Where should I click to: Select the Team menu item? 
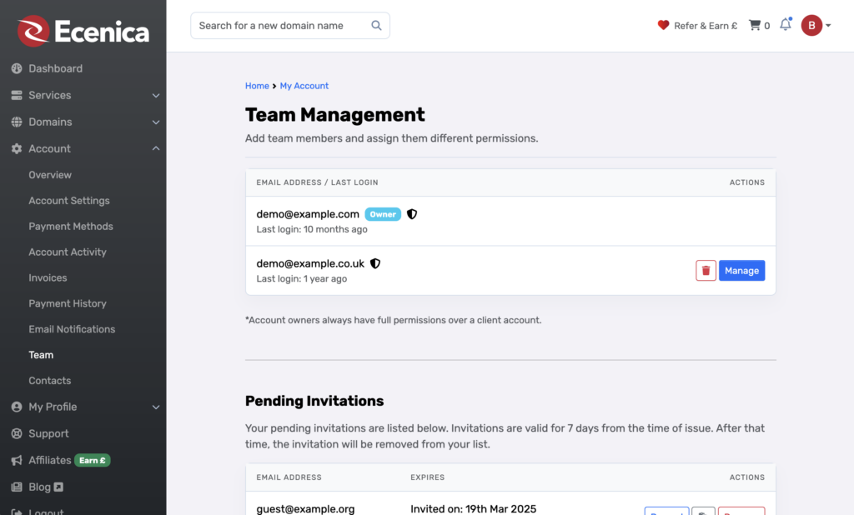click(x=41, y=354)
